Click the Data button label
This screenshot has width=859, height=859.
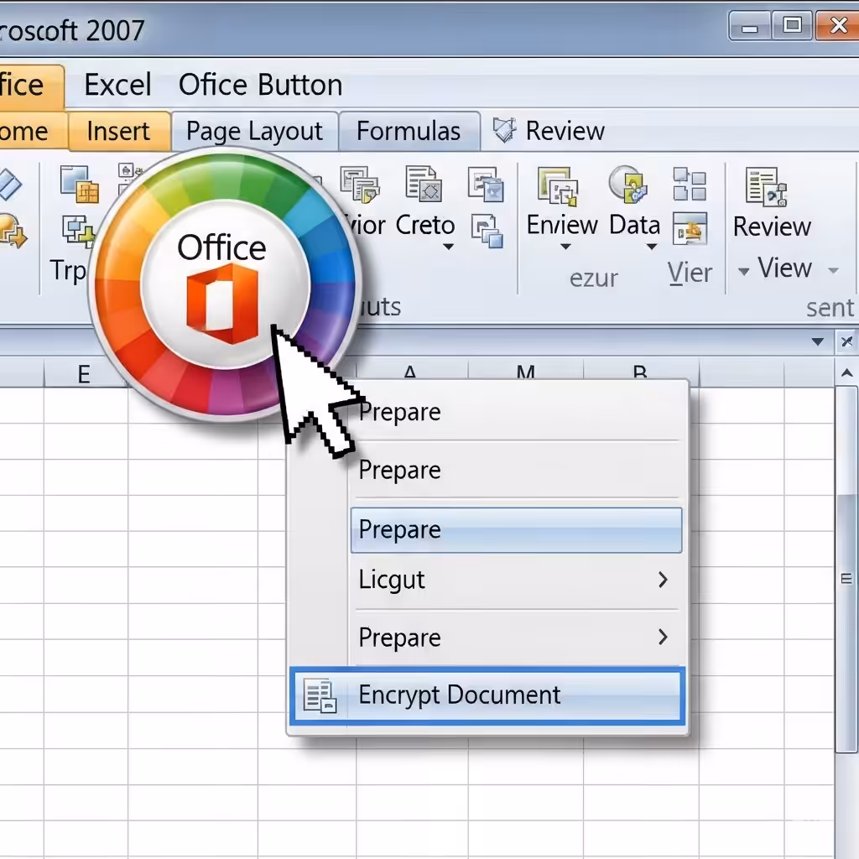634,225
